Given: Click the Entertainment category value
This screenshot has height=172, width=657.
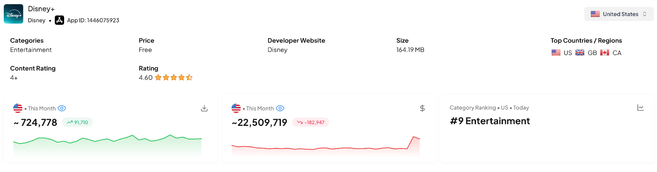Looking at the screenshot, I should (x=31, y=50).
